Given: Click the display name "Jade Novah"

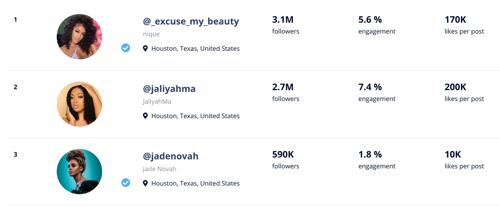Looking at the screenshot, I should tap(159, 169).
